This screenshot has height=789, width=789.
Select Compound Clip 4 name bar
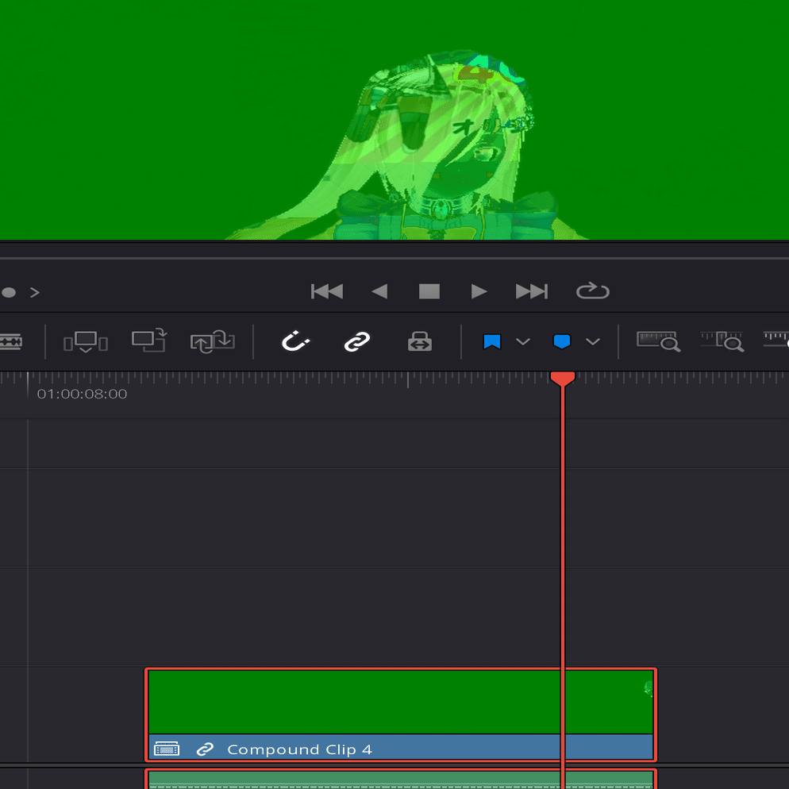[x=401, y=747]
